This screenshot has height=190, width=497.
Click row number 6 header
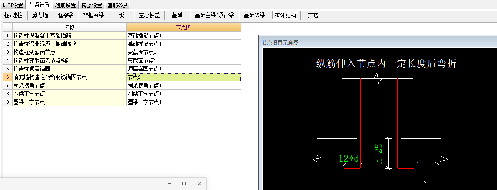coord(7,77)
